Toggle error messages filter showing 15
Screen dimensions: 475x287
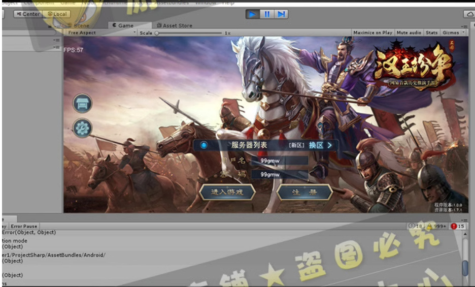(x=457, y=226)
